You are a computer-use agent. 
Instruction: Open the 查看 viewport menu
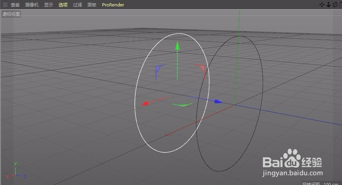coord(15,4)
